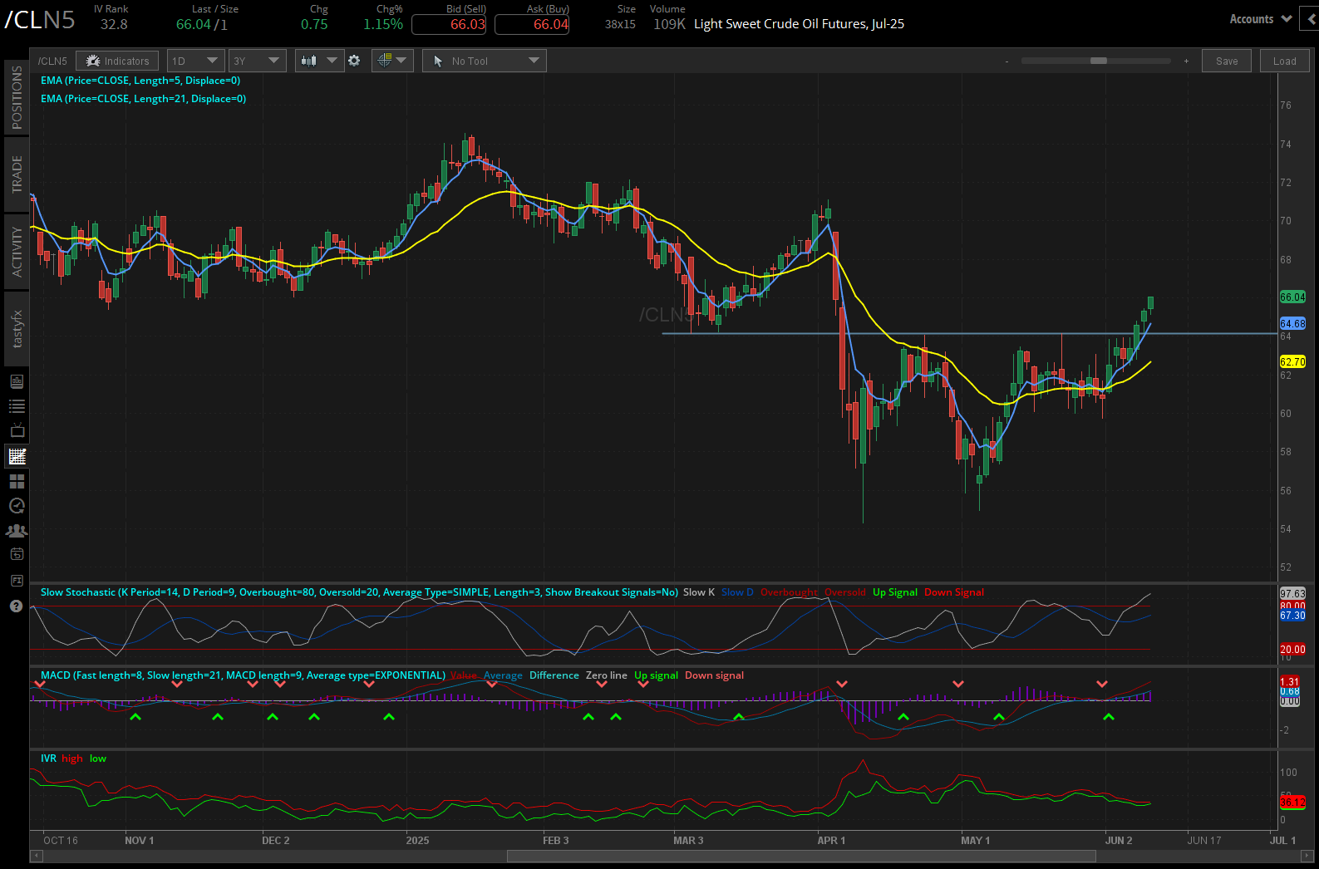Open the calendar icon in sidebar
Viewport: 1319px width, 869px height.
(x=17, y=555)
